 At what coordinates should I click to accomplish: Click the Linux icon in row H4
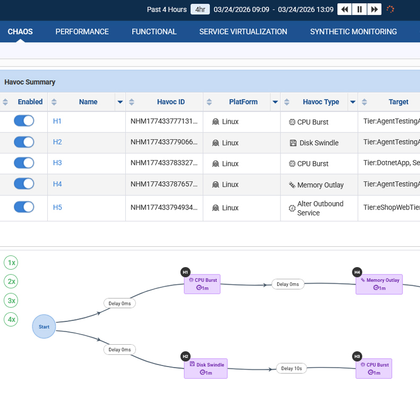tap(216, 185)
